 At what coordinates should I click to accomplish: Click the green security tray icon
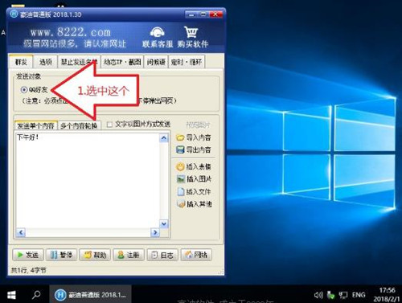(x=331, y=295)
